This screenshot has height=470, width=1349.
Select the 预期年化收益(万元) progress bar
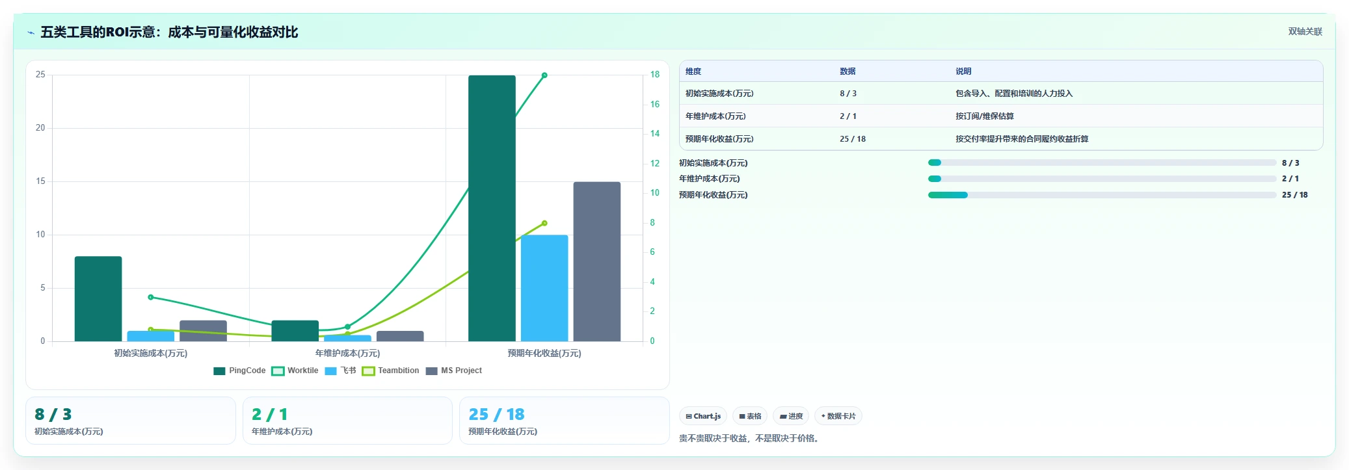click(x=1102, y=195)
